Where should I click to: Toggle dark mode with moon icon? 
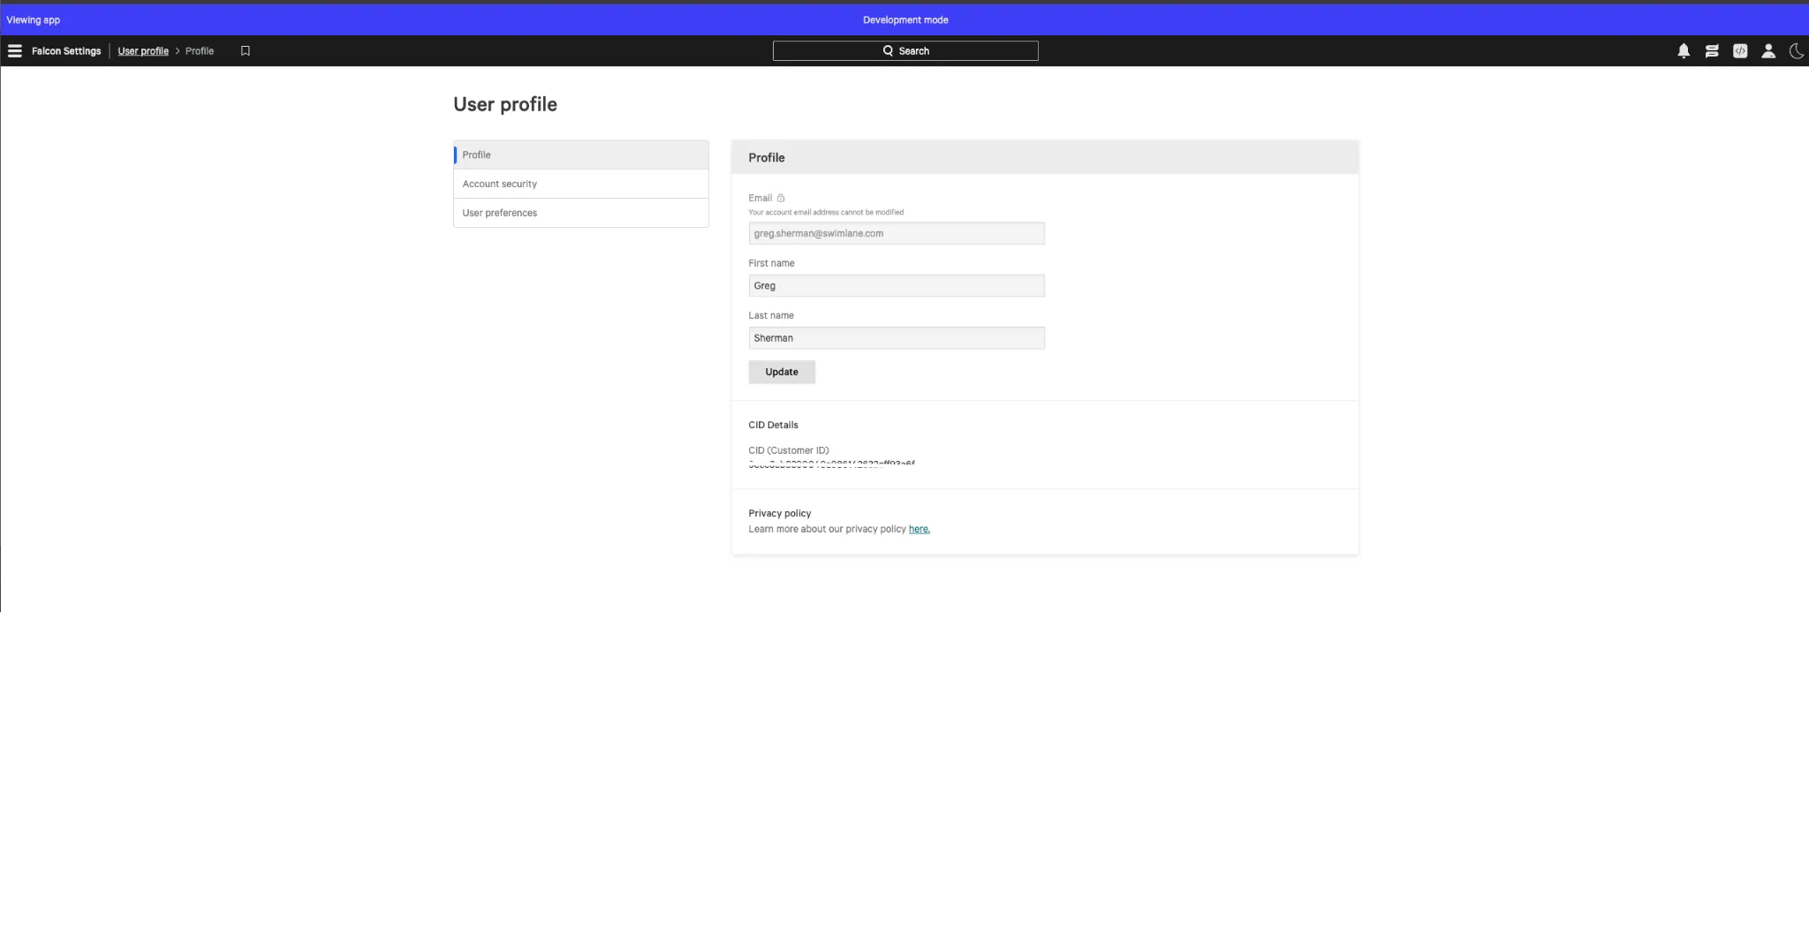pos(1797,51)
